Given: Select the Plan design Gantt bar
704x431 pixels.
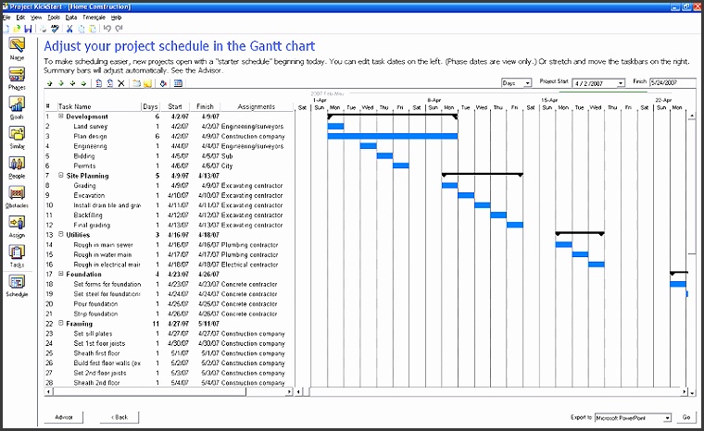Looking at the screenshot, I should (393, 136).
